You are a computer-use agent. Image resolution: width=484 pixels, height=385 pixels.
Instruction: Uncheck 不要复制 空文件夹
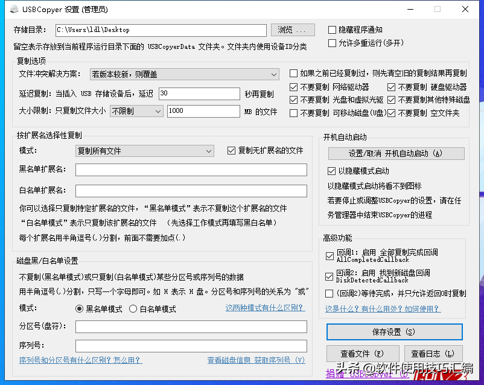[x=392, y=113]
